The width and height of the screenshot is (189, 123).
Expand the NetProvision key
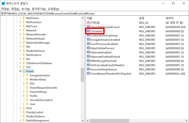point(20,22)
